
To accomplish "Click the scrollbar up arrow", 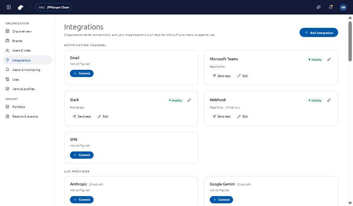I will point(350,18).
